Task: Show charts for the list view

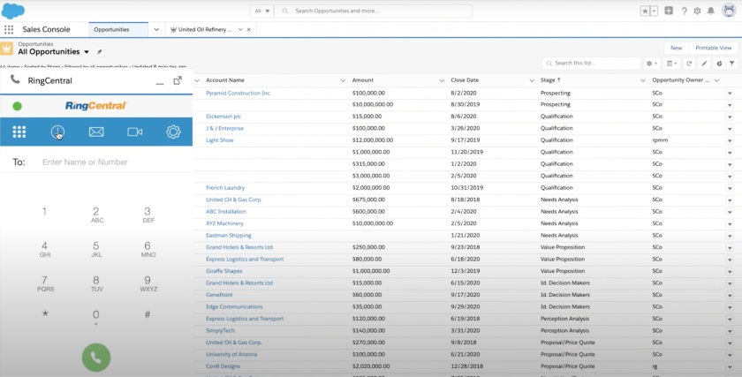Action: 719,64
